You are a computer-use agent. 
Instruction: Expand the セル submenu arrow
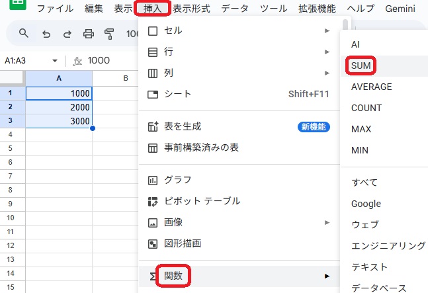[x=327, y=31]
